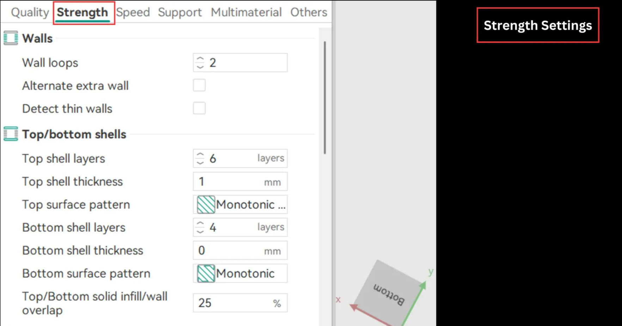Click the Walls section icon
Viewport: 622px width, 326px height.
pos(11,38)
